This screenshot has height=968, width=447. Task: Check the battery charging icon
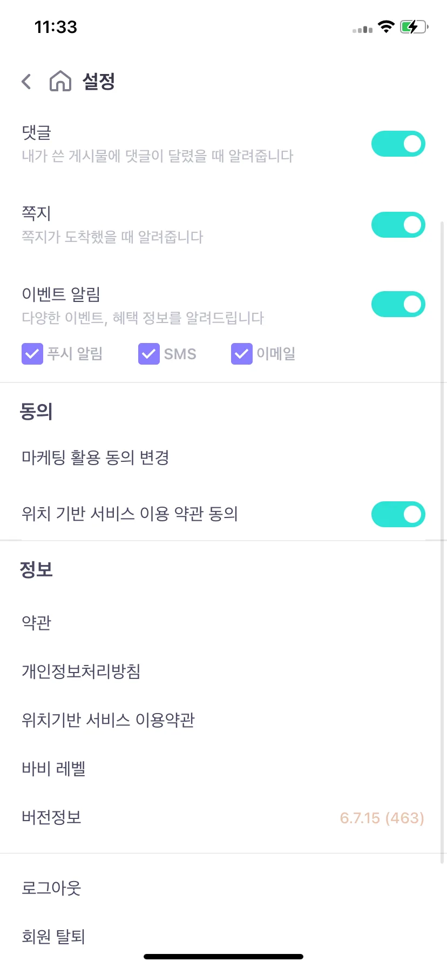pos(414,27)
